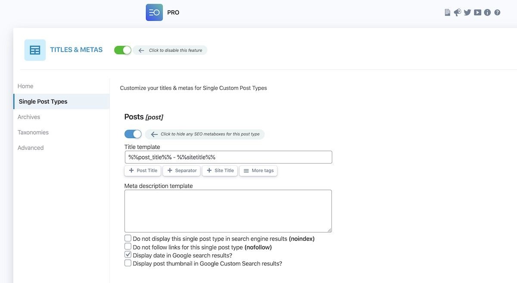Add the Site Title tag
This screenshot has width=517, height=283.
point(220,170)
